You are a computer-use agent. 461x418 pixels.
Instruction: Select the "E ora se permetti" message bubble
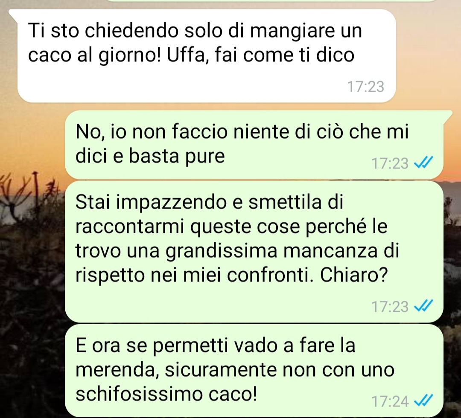pos(254,370)
